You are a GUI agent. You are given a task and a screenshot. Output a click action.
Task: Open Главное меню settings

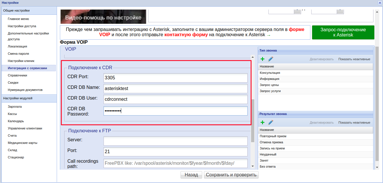pos(18,19)
